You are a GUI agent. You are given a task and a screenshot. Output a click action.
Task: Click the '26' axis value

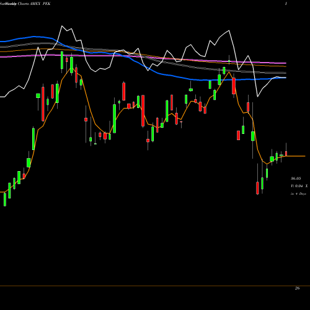click(x=297, y=288)
